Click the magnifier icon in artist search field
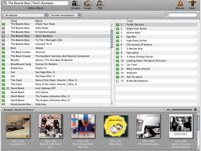This screenshot has height=151, width=201. (x=5, y=3)
